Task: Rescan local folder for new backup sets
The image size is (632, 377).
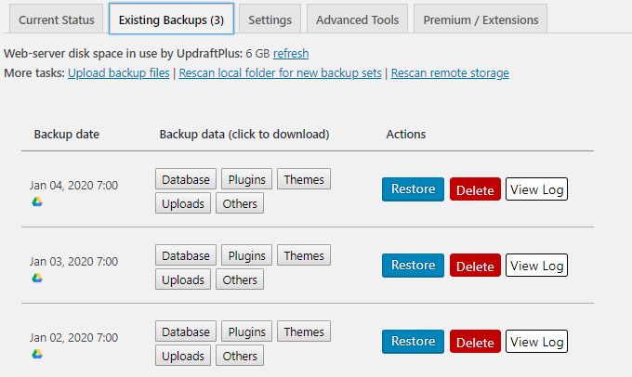Action: [280, 73]
